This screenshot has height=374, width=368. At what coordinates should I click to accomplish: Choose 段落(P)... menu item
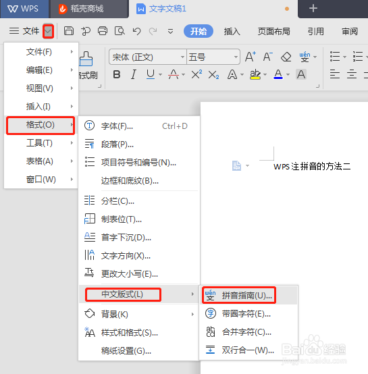[x=139, y=144]
